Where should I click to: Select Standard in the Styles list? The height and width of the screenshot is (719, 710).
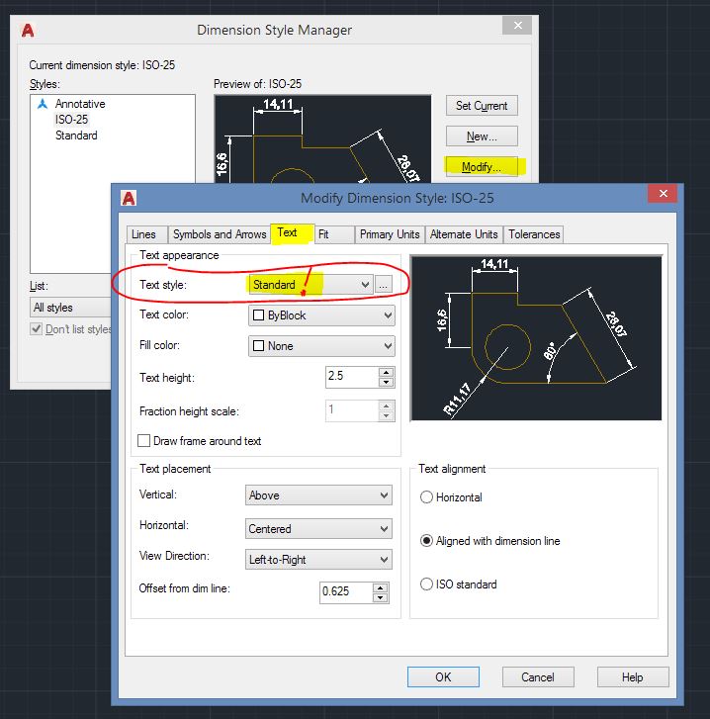tap(76, 135)
